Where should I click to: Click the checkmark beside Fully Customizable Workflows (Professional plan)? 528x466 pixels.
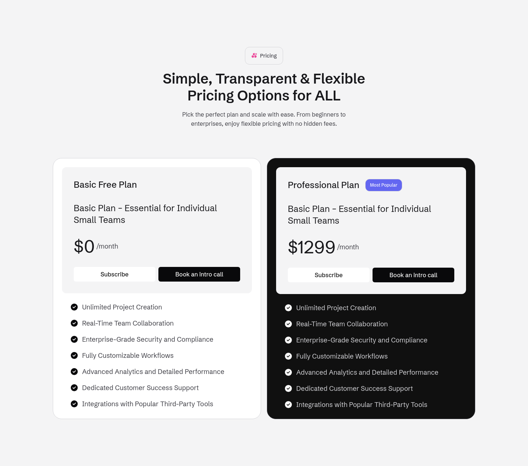[289, 356]
